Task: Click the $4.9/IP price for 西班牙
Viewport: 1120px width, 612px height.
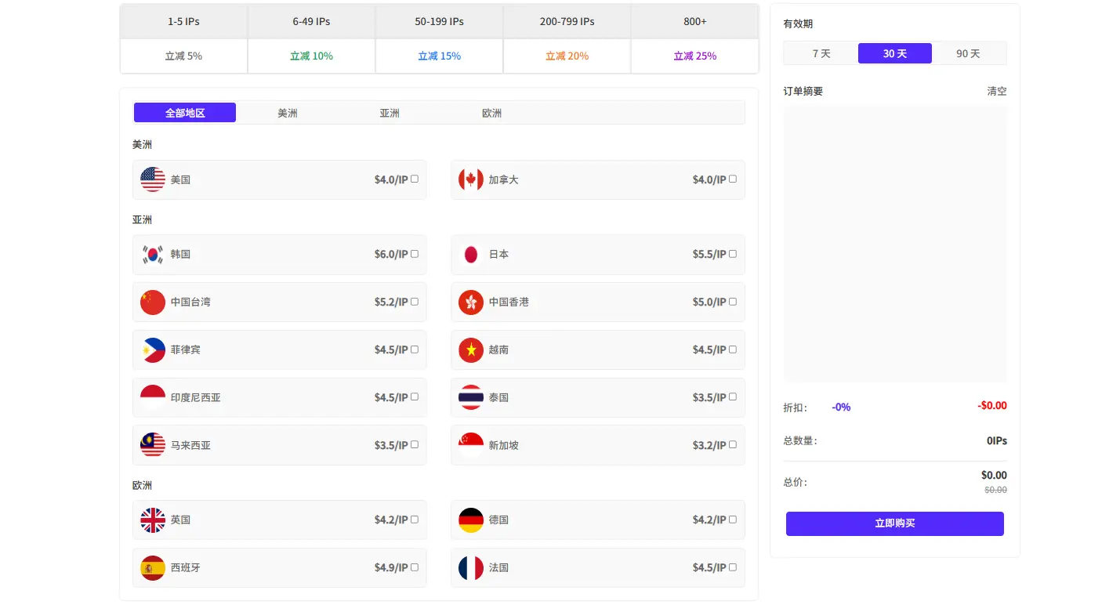Action: click(x=391, y=567)
